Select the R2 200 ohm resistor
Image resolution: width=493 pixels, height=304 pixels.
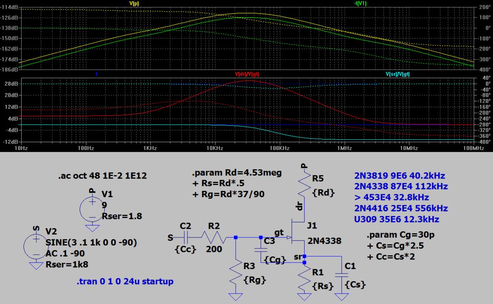point(214,237)
